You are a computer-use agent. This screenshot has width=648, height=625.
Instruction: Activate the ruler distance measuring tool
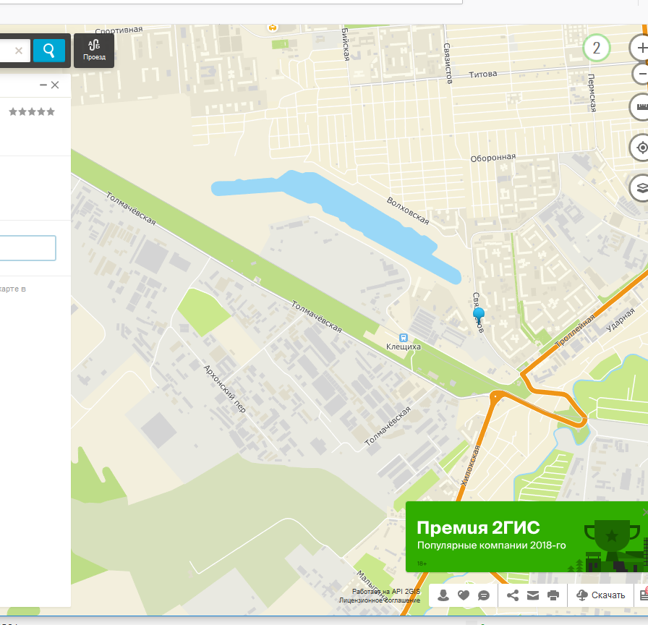pos(640,107)
